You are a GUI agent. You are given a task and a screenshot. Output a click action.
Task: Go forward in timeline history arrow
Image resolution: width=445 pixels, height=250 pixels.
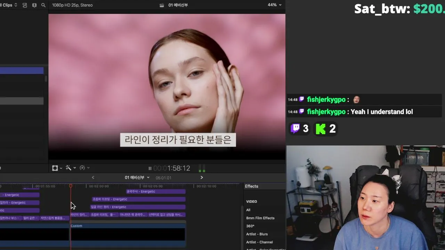pyautogui.click(x=202, y=177)
